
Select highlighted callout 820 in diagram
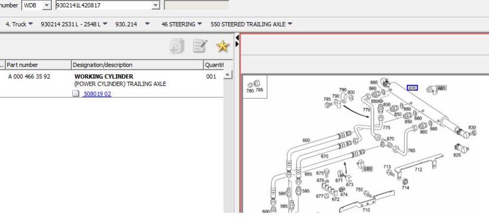click(412, 88)
